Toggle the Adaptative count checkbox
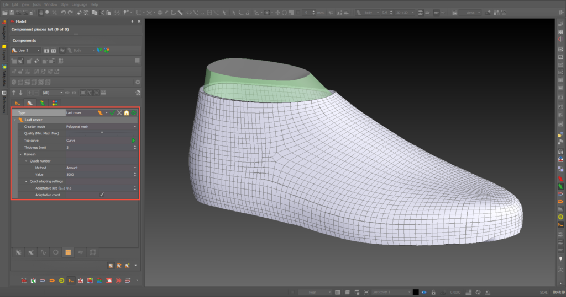Screen dimensions: 566x297 102,195
